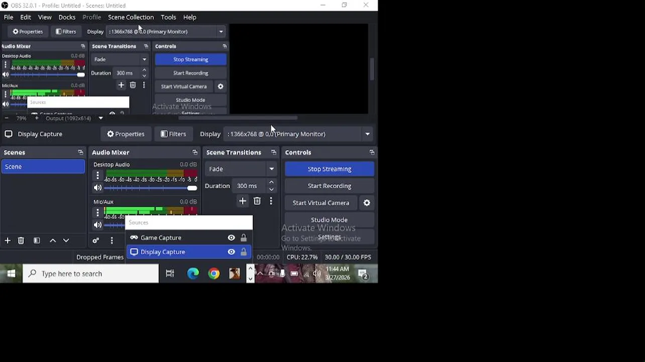This screenshot has height=362, width=645.
Task: Add a transition with the plus icon
Action: 243,201
